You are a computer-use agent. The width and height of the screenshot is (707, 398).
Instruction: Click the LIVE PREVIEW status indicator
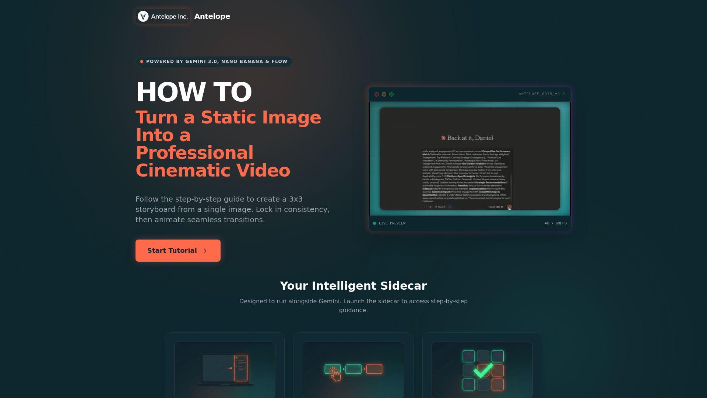click(x=389, y=223)
